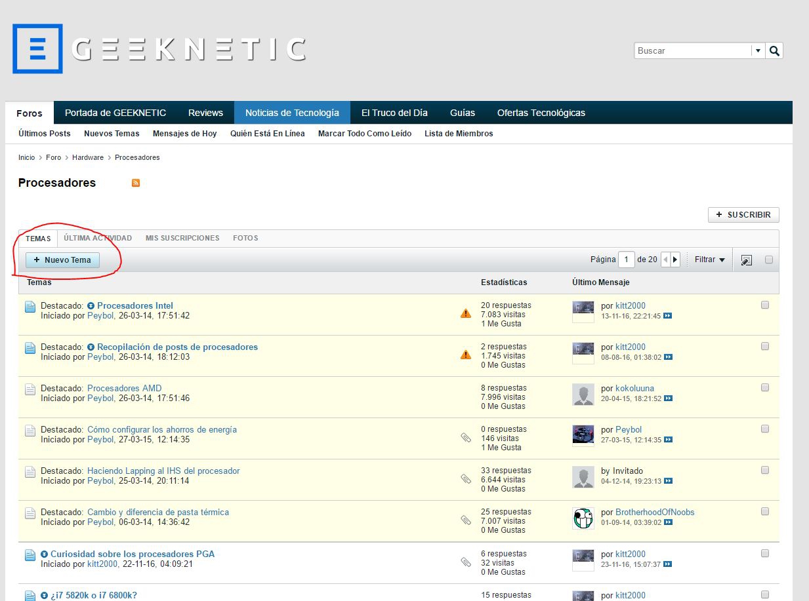The image size is (809, 601).
Task: Click attachment paperclip on Cómo configurar los ahorros row
Action: coord(466,438)
